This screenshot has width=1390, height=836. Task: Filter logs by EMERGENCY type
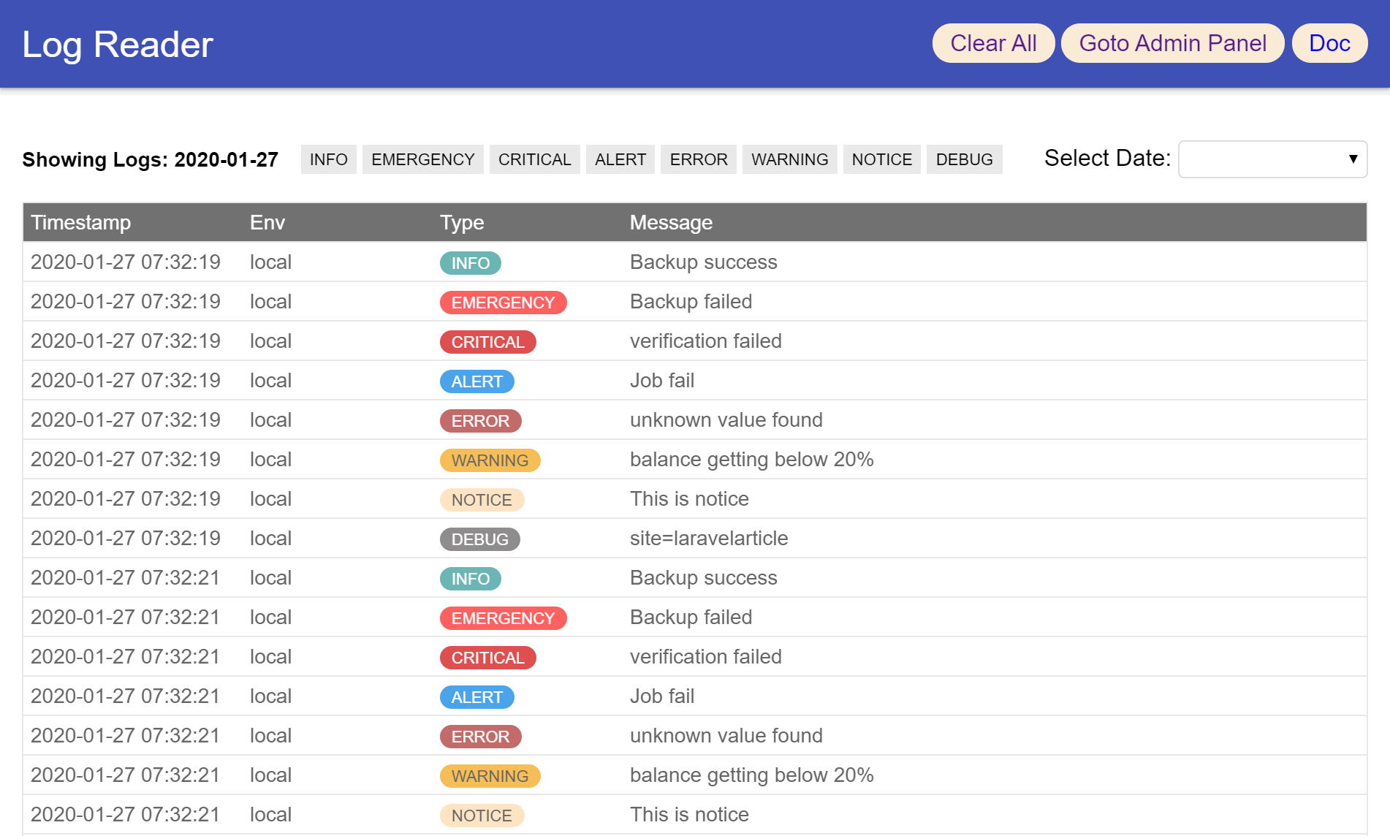point(422,159)
